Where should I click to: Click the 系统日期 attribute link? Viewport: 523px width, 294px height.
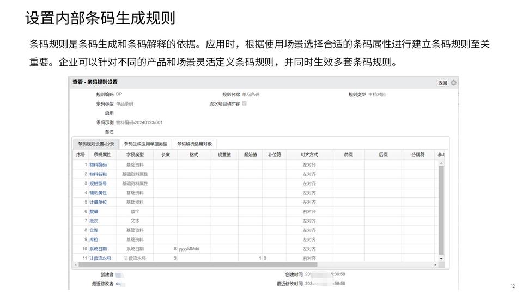98,249
